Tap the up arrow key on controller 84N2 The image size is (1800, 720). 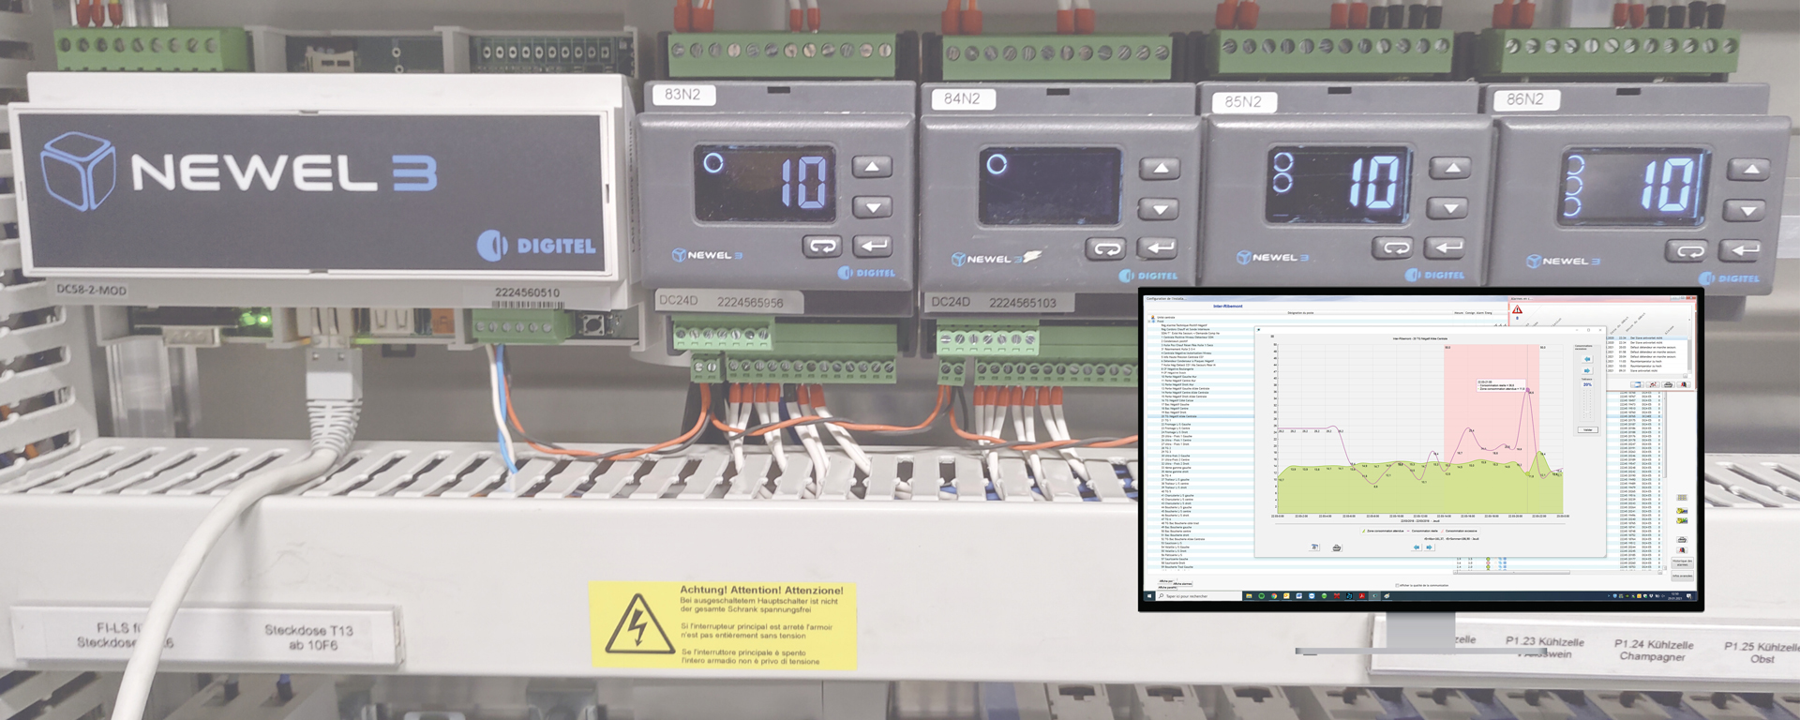point(1160,169)
